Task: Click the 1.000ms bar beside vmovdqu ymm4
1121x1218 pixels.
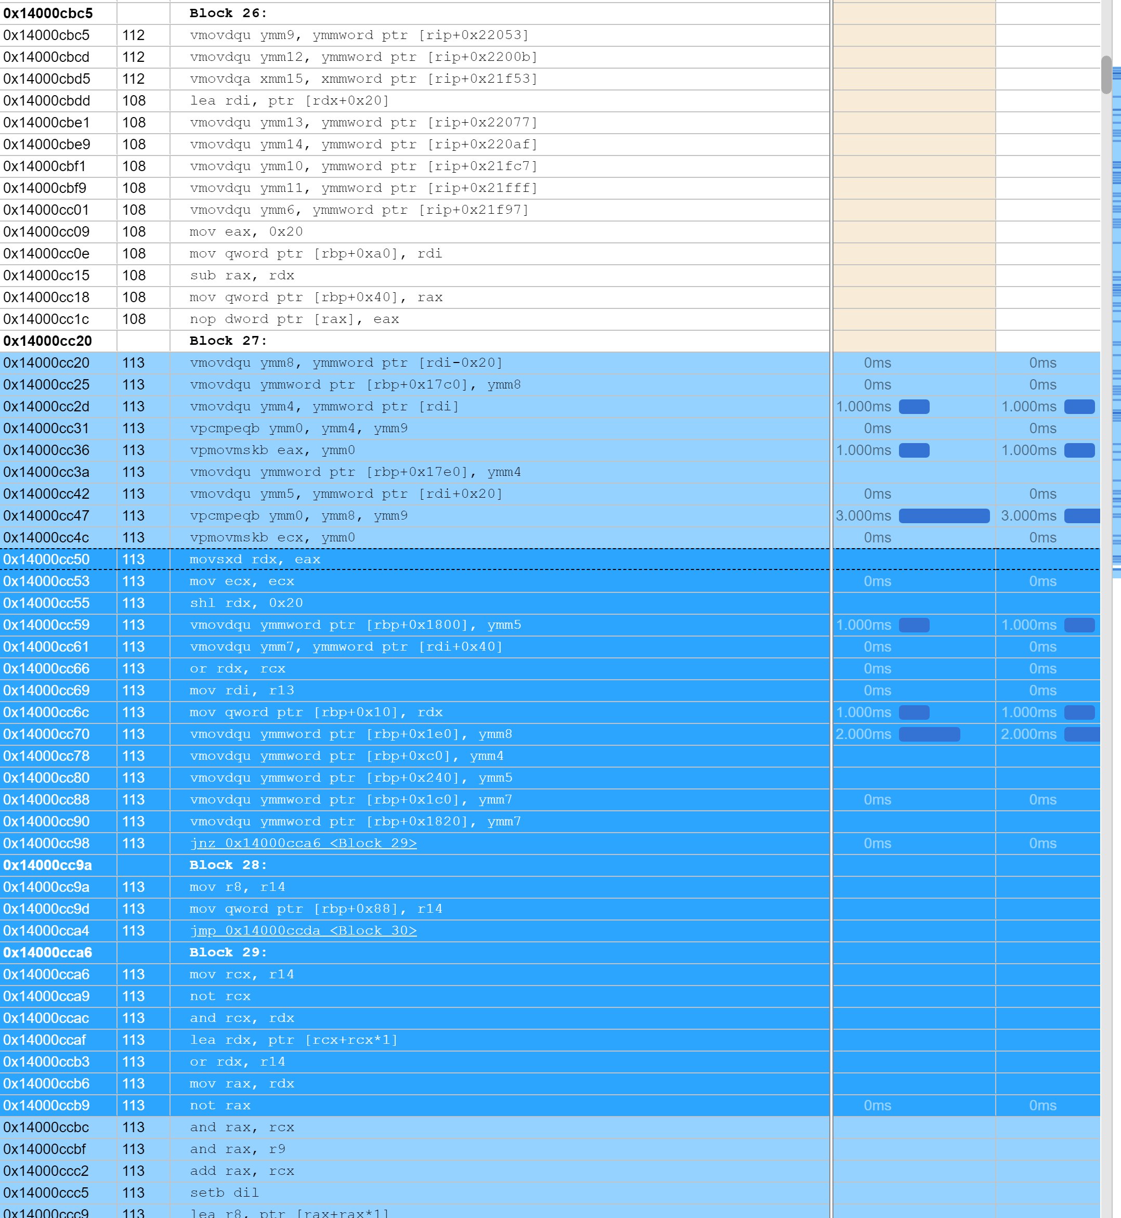Action: [915, 407]
